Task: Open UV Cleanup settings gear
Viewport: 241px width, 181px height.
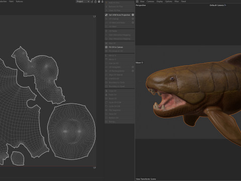Action: 133,19
